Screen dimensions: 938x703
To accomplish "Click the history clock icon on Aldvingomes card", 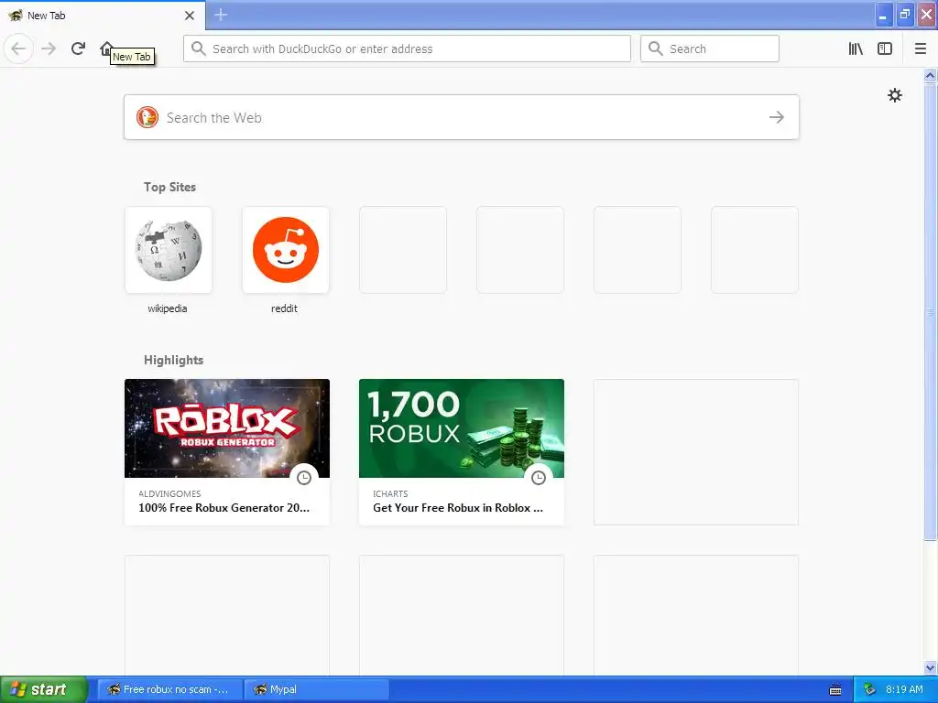I will tap(304, 478).
